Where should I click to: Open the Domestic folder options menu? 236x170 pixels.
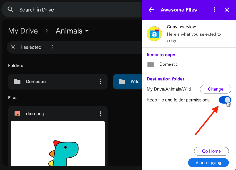[x=101, y=82]
